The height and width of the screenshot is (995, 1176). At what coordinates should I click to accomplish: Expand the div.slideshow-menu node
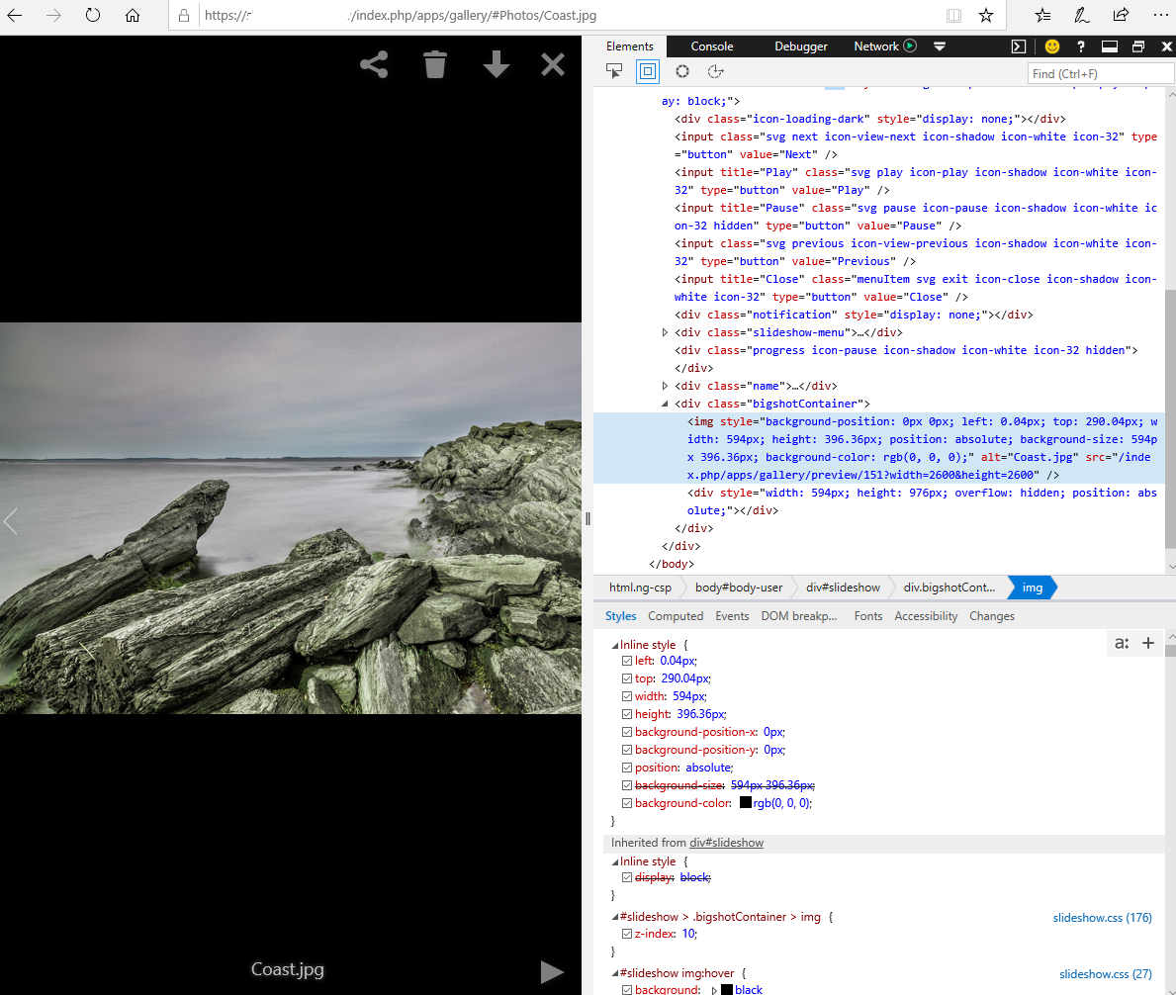(x=665, y=332)
